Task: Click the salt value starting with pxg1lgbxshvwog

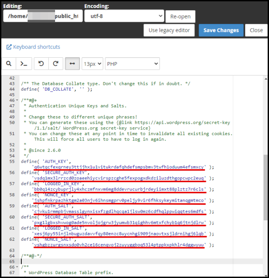Action: click(x=119, y=222)
